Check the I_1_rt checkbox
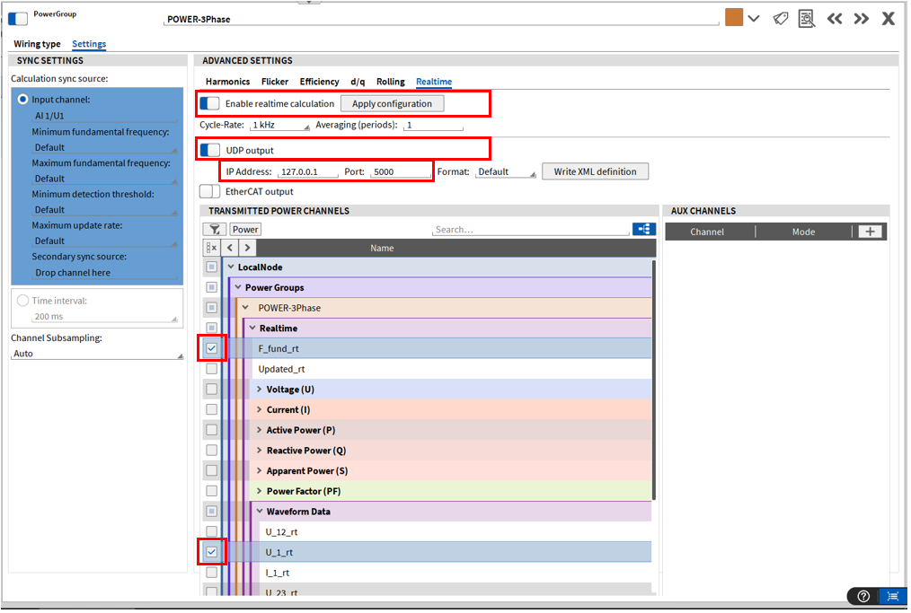This screenshot has width=911, height=613. (211, 573)
